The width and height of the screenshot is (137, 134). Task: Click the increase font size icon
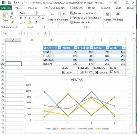[39, 18]
